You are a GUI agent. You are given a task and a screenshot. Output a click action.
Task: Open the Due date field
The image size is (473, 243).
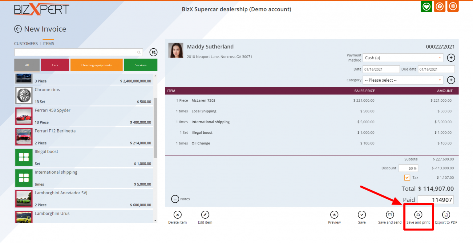[436, 69]
